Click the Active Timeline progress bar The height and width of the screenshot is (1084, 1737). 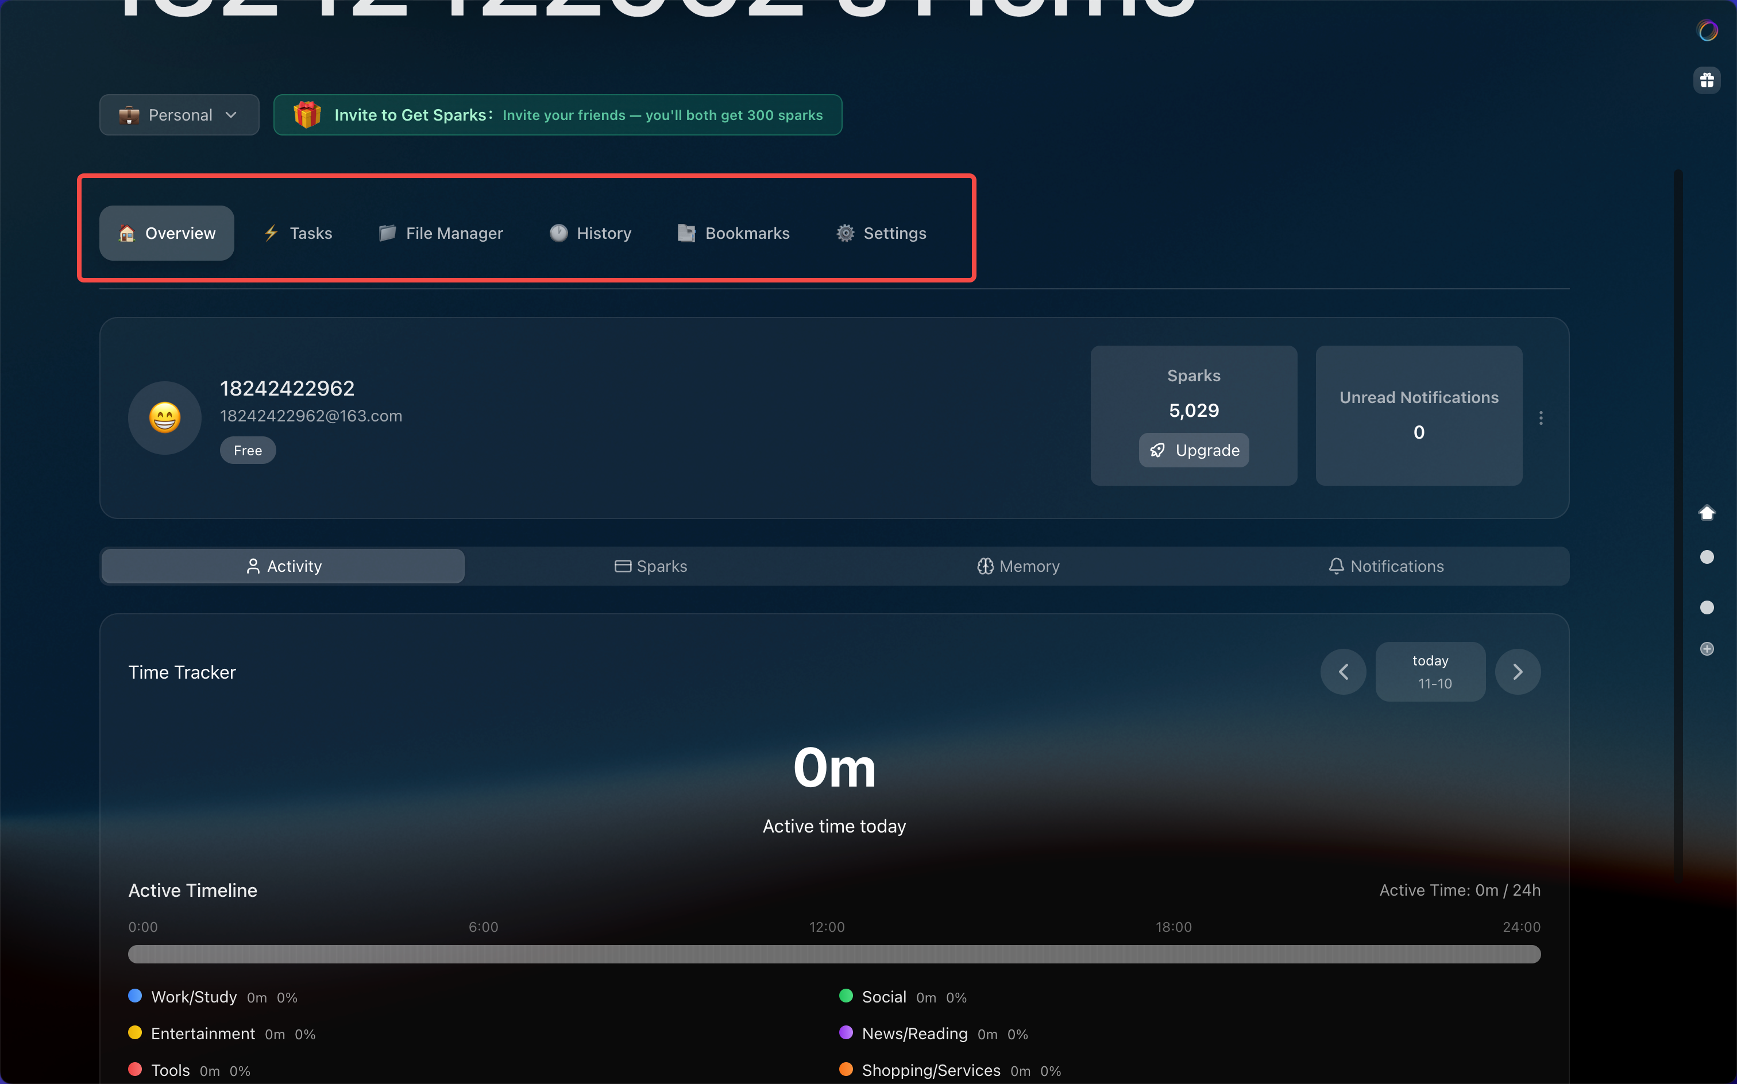(x=834, y=954)
